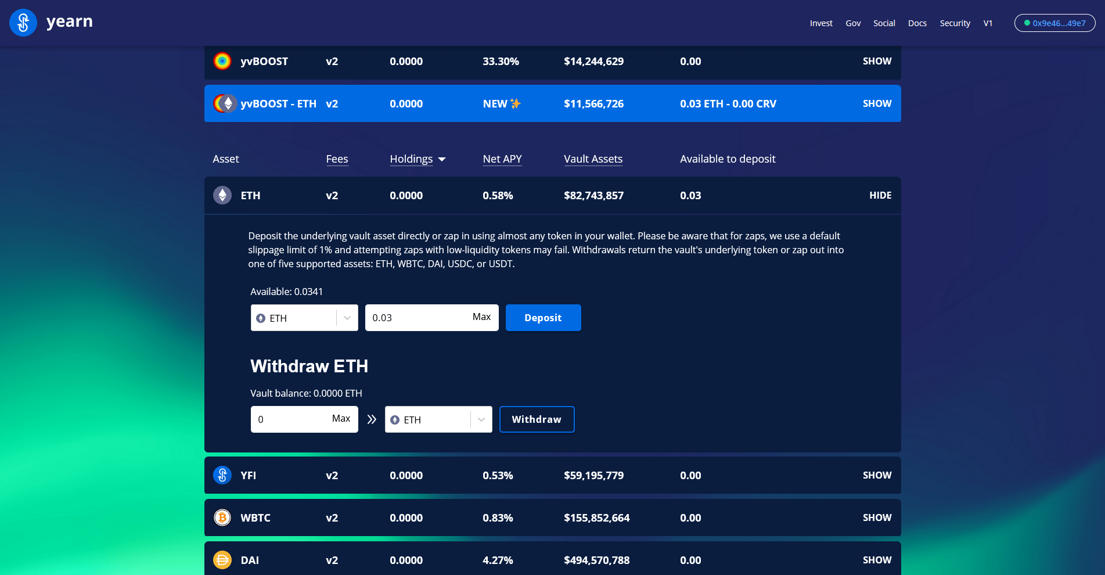Screen dimensions: 1105x575
Task: Click the yvBOOST - ETH pair icon
Action: click(x=225, y=103)
